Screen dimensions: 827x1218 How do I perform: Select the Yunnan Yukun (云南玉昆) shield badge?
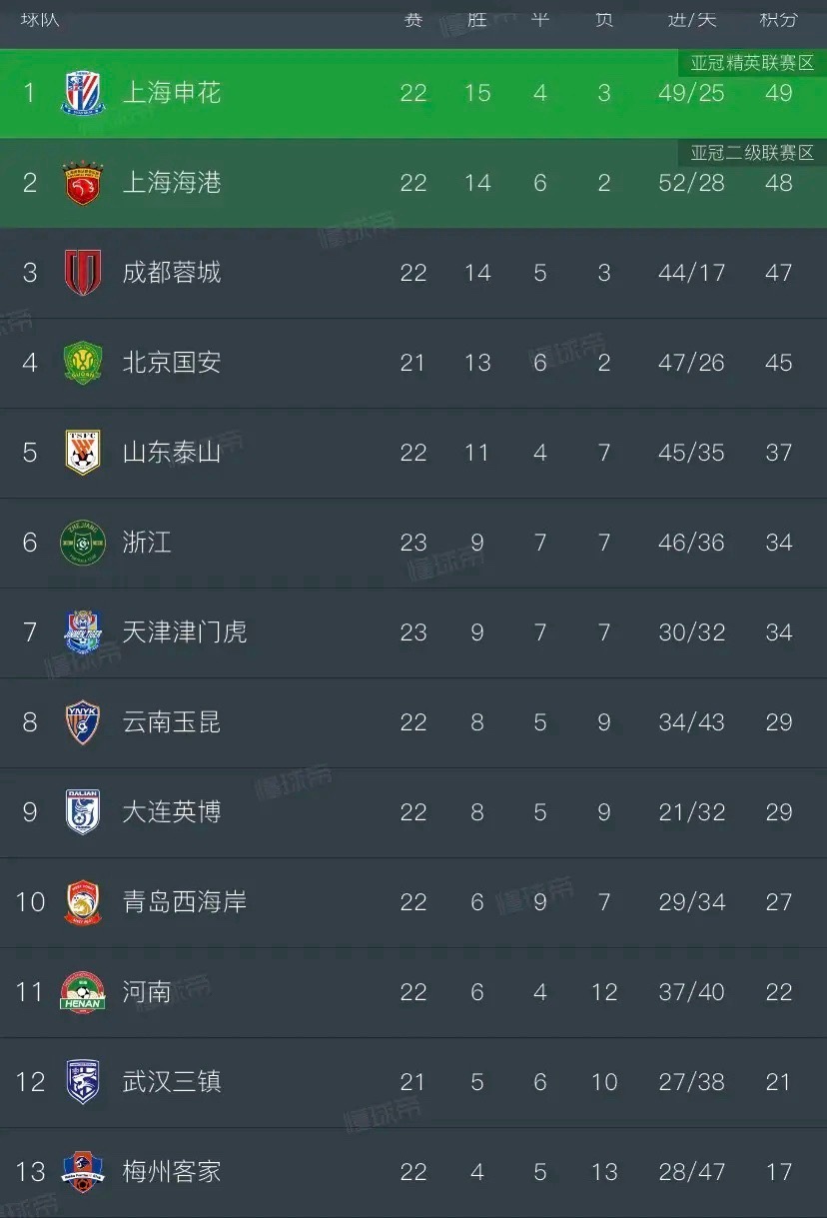point(83,722)
